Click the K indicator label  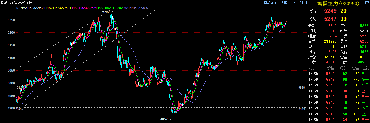(17, 8)
